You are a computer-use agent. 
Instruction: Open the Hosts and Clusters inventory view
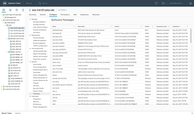tap(4, 10)
